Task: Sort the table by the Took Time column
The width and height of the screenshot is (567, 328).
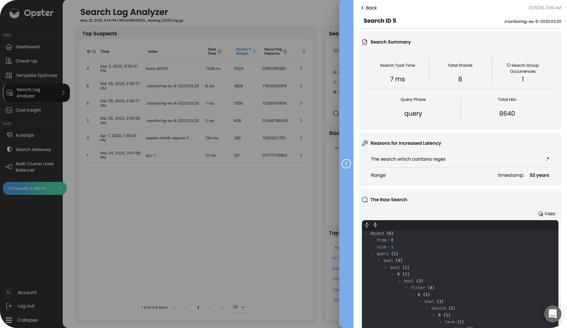Action: (x=212, y=51)
